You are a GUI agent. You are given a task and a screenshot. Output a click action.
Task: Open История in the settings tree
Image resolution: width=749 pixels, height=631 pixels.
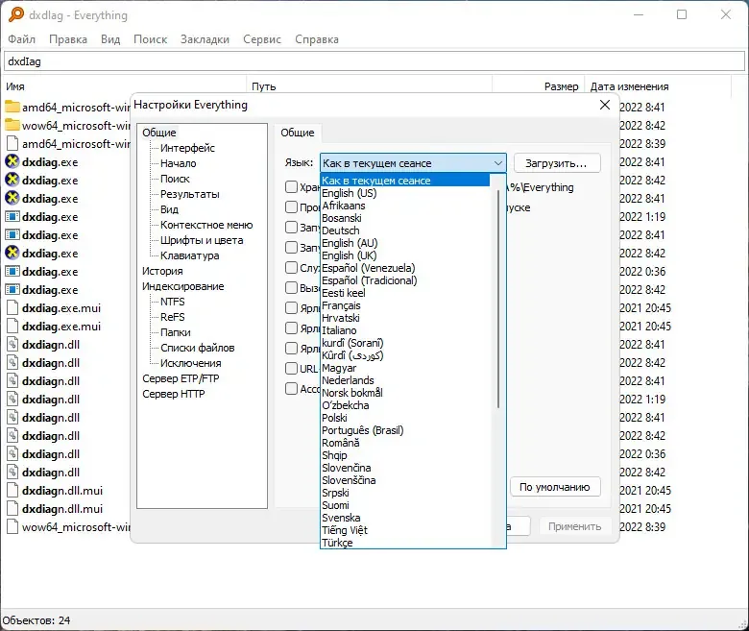pyautogui.click(x=162, y=271)
